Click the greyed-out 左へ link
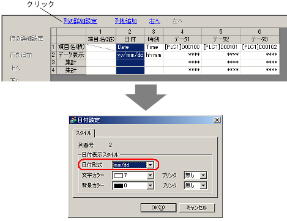The height and width of the screenshot is (221, 287). click(x=177, y=21)
